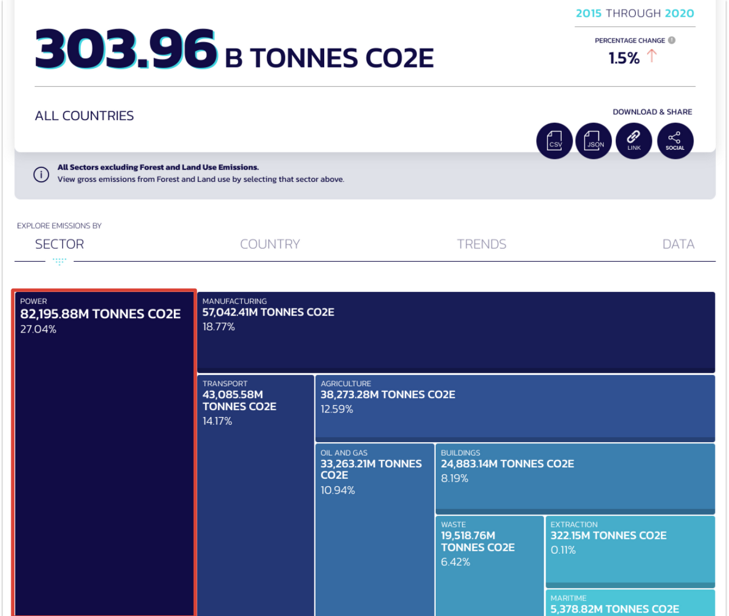Click the 1.5% percentage change value
The height and width of the screenshot is (616, 729).
point(624,58)
